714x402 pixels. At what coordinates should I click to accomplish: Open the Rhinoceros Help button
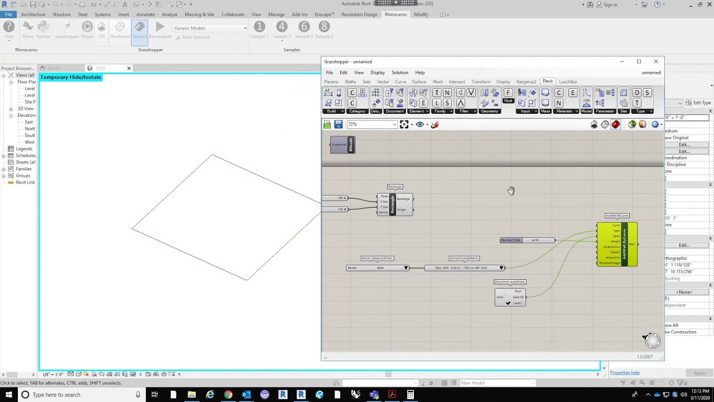(x=9, y=30)
